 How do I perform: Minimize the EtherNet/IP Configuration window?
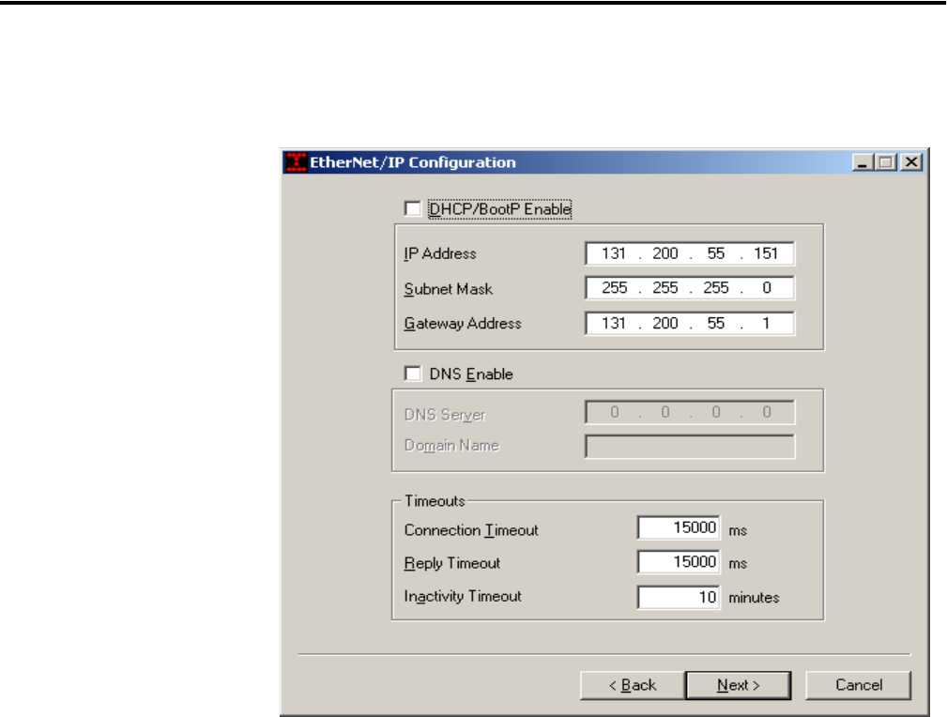pyautogui.click(x=863, y=162)
